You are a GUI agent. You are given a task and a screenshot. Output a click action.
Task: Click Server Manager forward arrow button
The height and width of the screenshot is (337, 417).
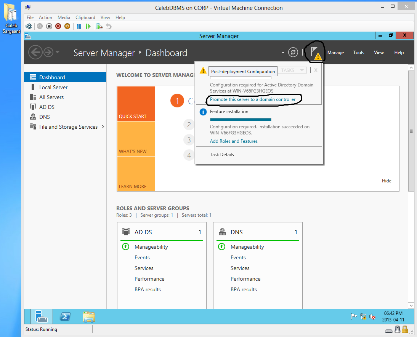[48, 52]
